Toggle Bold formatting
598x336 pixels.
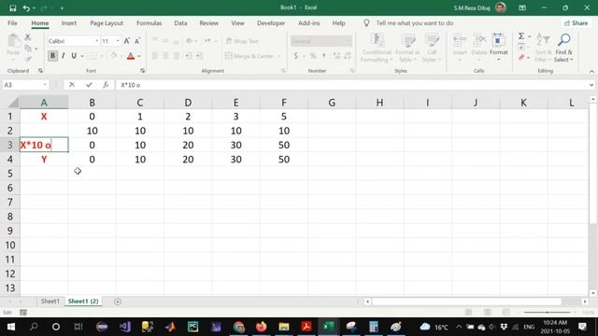pos(52,56)
